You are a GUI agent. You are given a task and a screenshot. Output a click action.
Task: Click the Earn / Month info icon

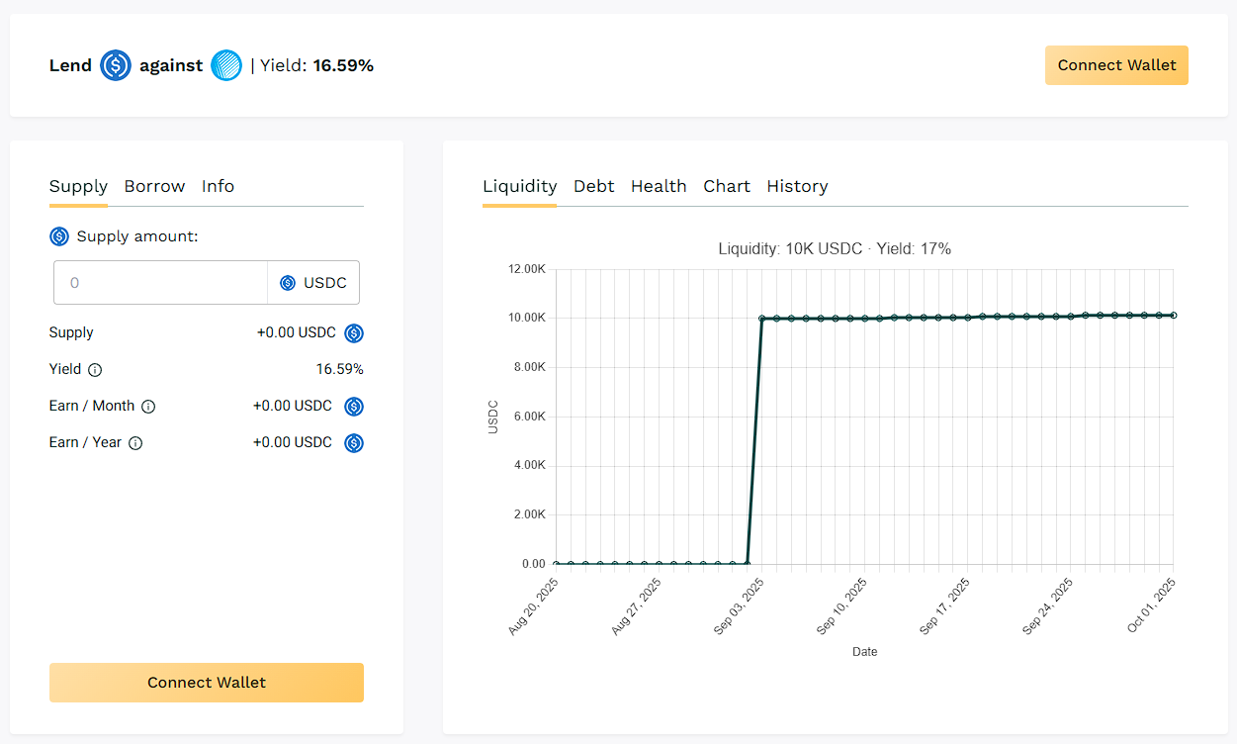tap(148, 407)
